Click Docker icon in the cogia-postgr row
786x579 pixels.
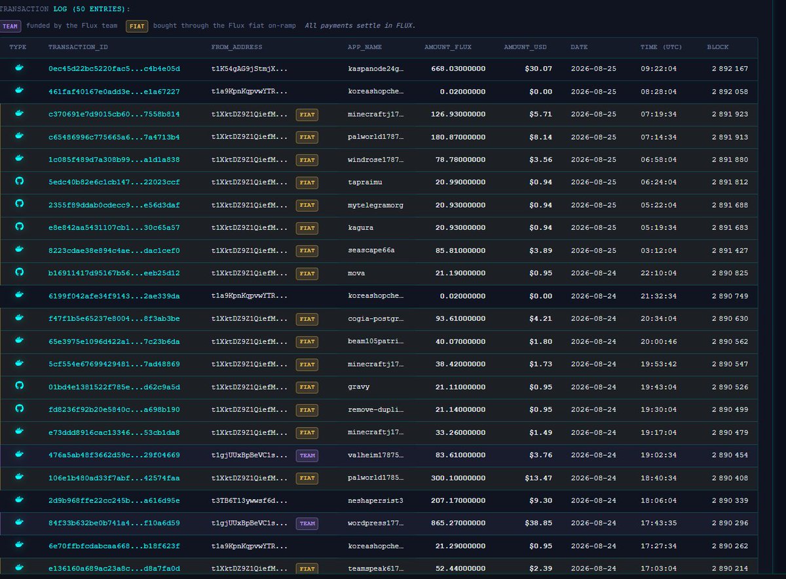(x=19, y=319)
